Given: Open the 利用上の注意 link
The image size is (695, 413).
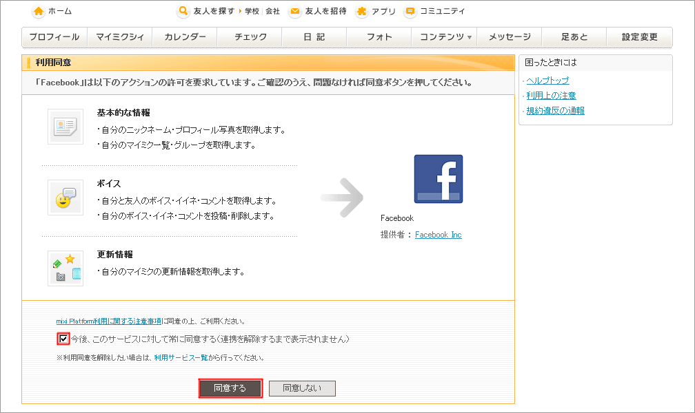Looking at the screenshot, I should (x=551, y=96).
